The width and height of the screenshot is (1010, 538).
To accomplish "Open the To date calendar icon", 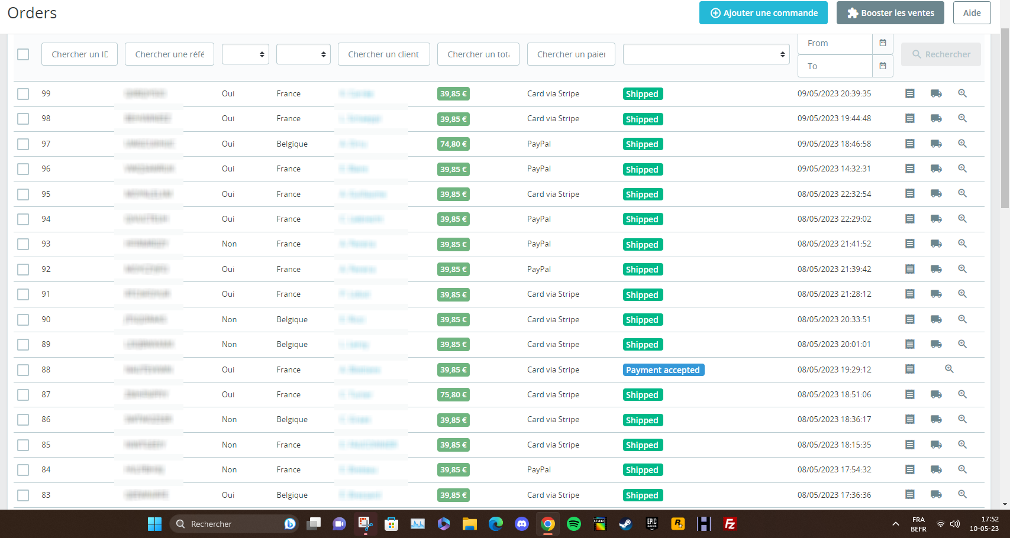I will [883, 66].
